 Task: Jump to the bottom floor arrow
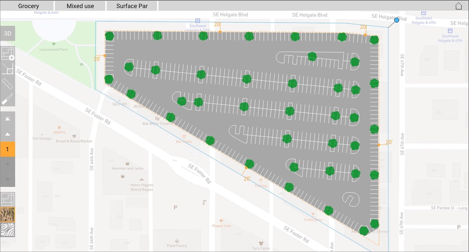click(7, 179)
